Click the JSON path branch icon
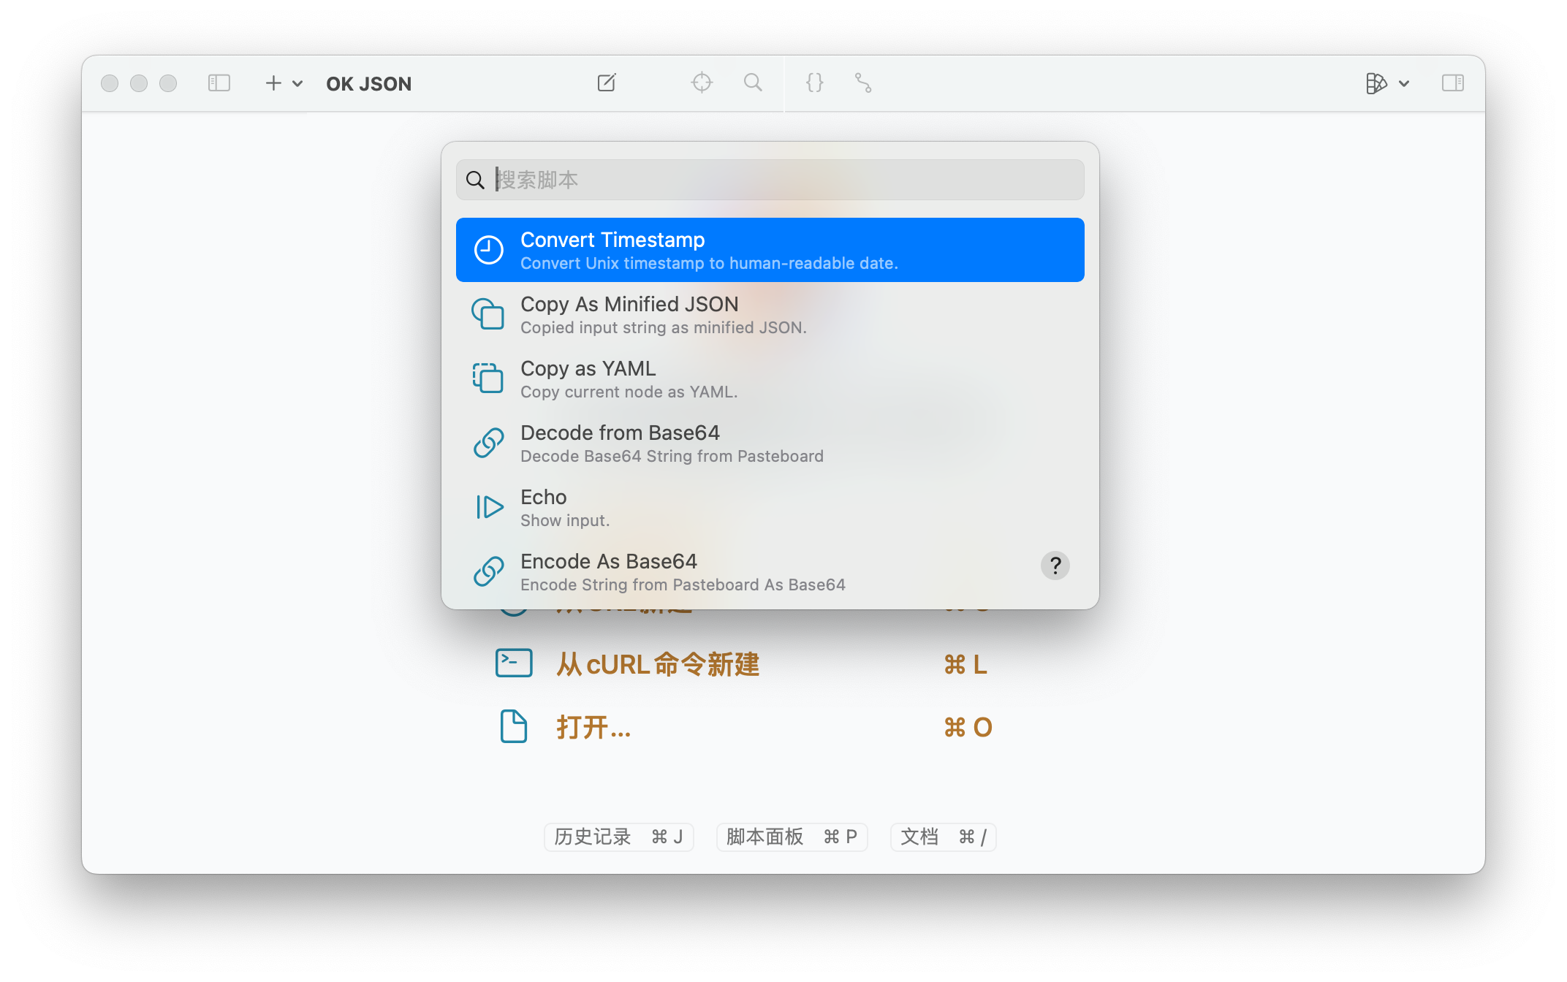1567x982 pixels. [x=863, y=83]
